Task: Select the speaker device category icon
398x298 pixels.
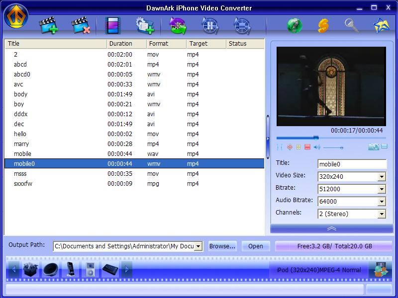Action: click(x=51, y=269)
